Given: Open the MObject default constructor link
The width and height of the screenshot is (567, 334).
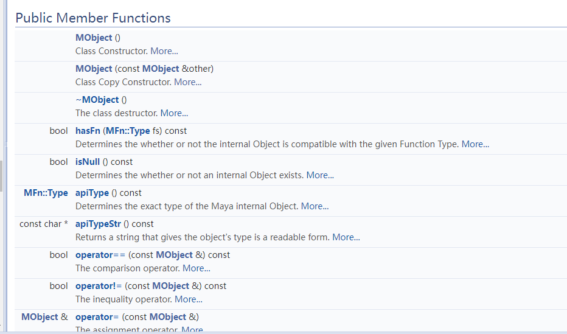Looking at the screenshot, I should click(94, 38).
